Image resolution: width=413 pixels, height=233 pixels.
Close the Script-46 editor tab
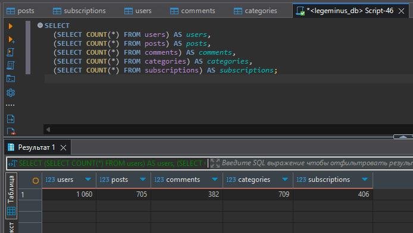click(x=402, y=11)
